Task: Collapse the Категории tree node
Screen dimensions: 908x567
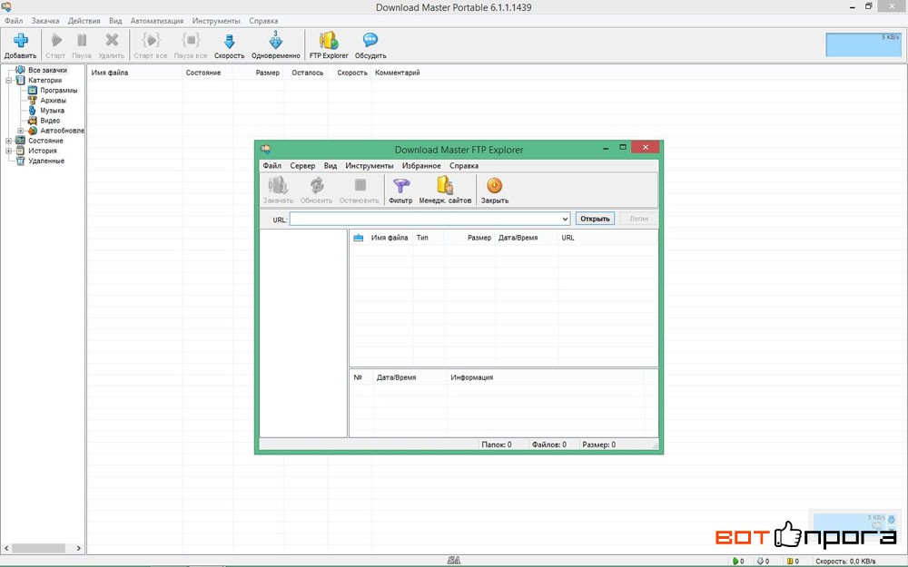Action: tap(9, 81)
